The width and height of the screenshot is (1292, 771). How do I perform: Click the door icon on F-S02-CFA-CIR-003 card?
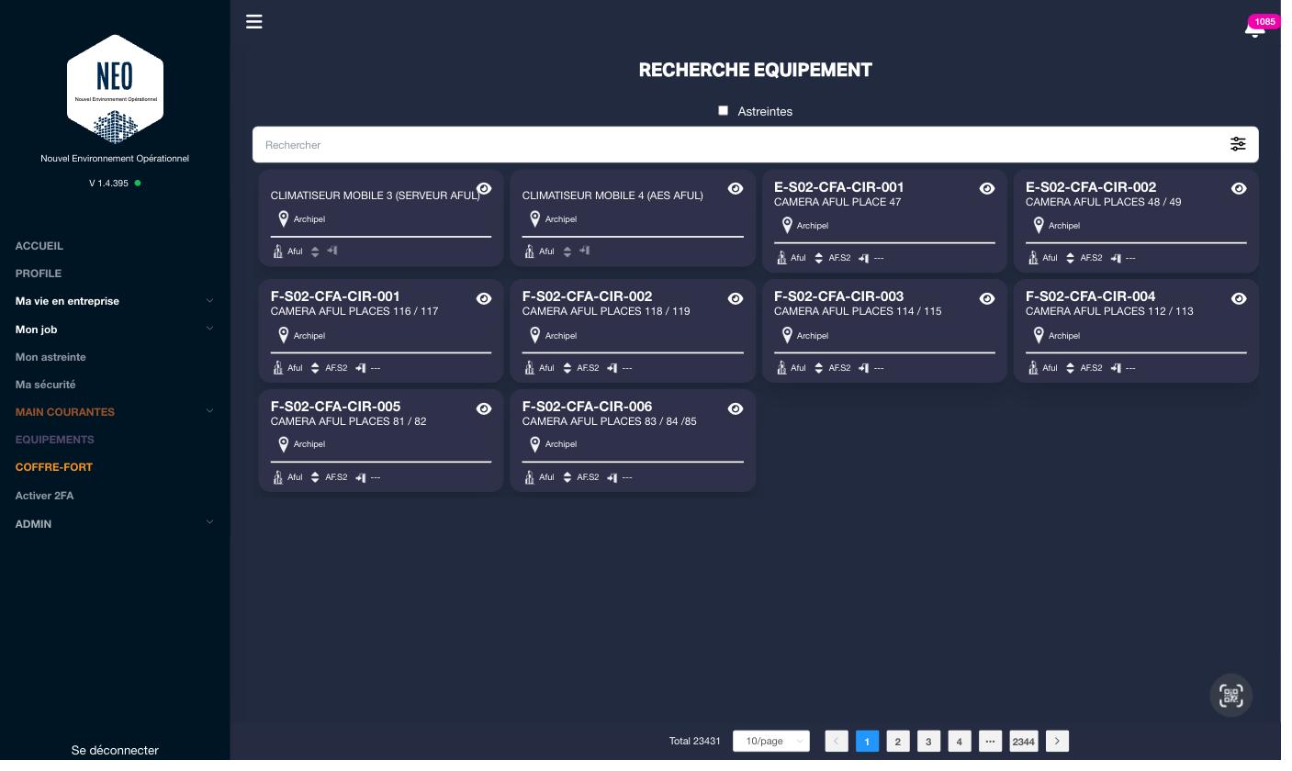click(864, 368)
